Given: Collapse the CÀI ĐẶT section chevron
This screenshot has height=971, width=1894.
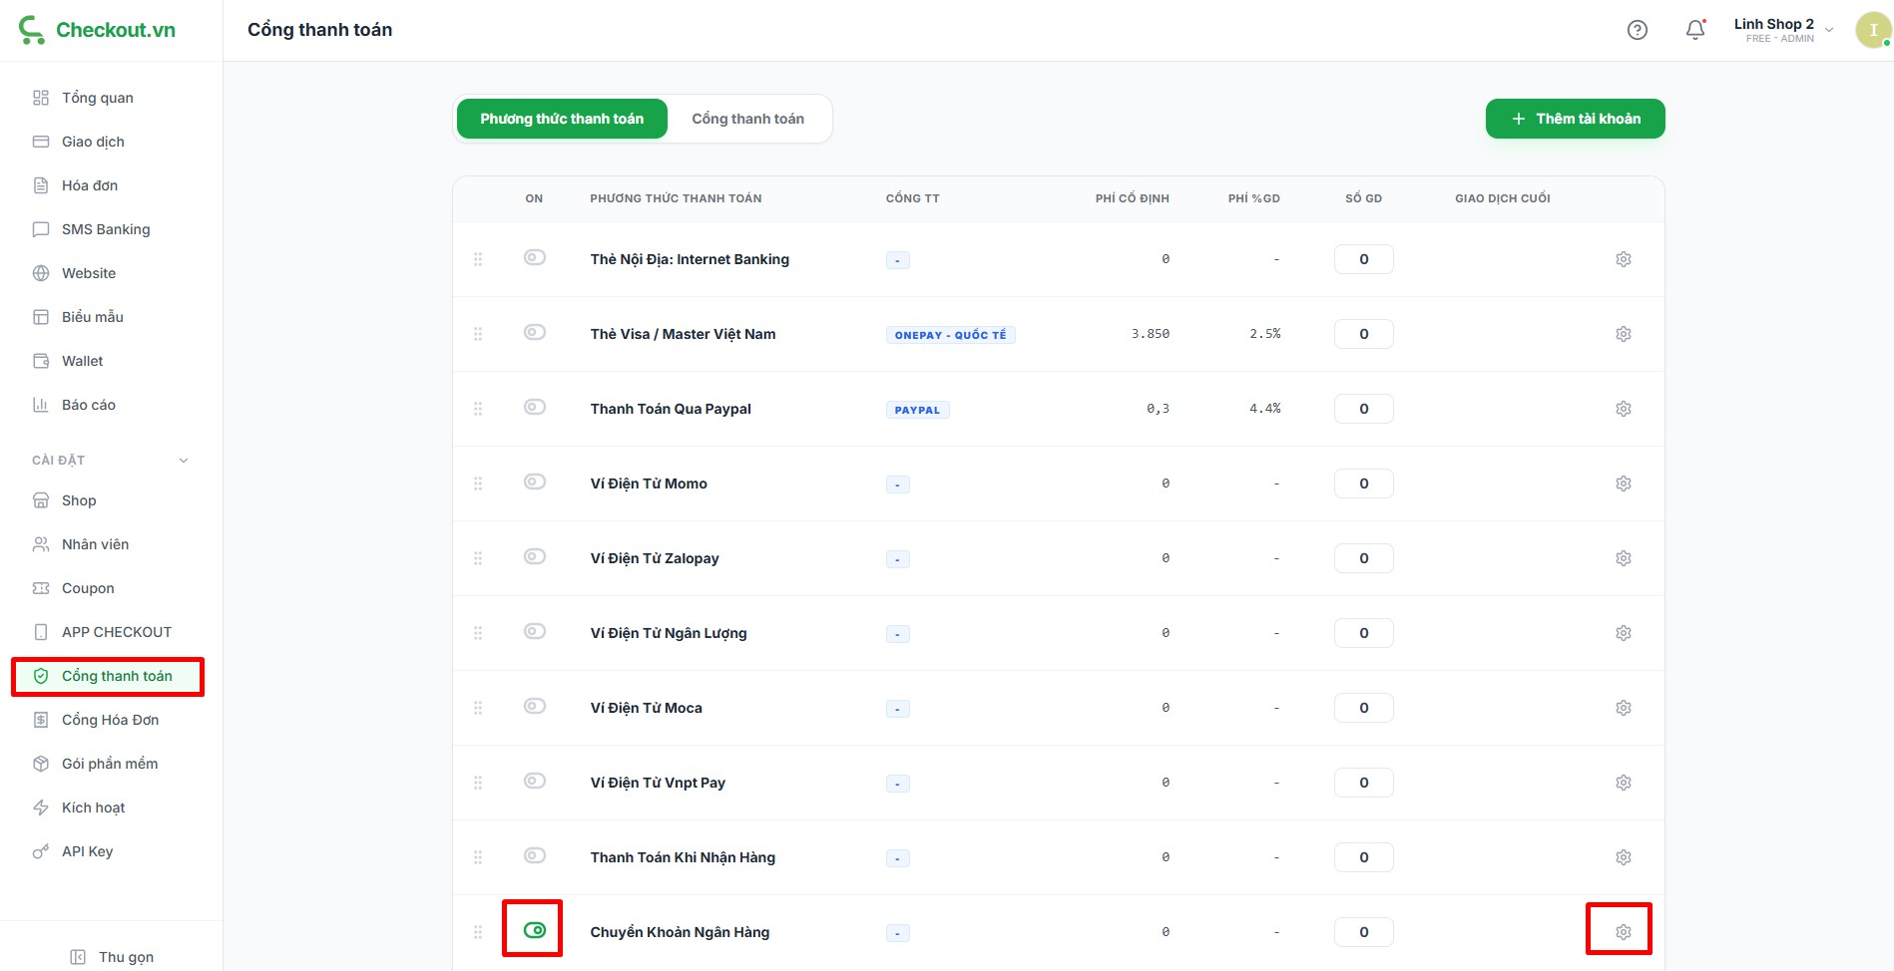Looking at the screenshot, I should tap(184, 461).
